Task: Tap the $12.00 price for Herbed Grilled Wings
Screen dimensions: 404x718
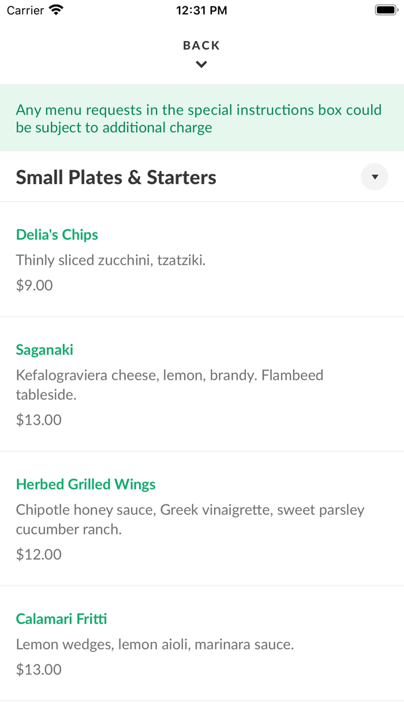Action: click(39, 554)
